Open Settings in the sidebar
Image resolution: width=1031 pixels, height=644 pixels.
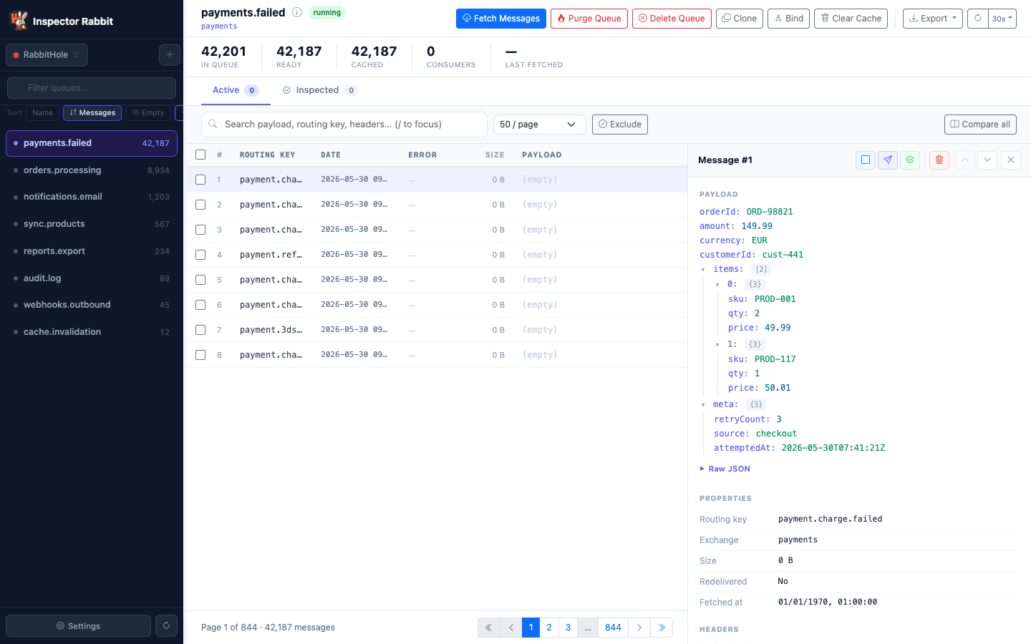pos(78,625)
